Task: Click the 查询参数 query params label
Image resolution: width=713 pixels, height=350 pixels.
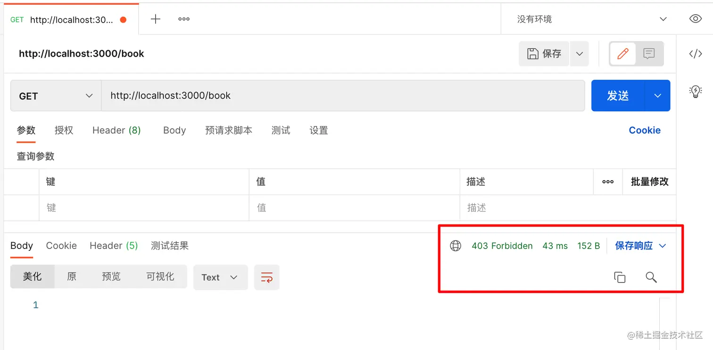Action: [36, 156]
